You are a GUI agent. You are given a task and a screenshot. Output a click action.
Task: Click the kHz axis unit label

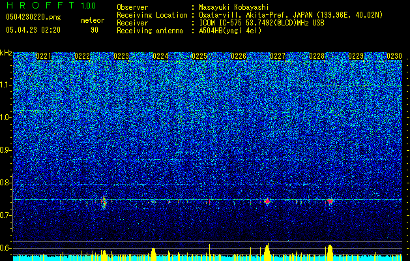click(6, 53)
